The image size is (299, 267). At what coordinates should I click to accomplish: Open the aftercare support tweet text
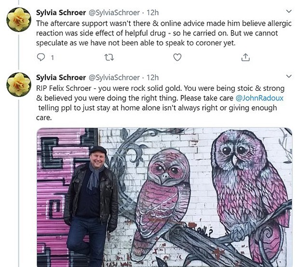coord(164,33)
